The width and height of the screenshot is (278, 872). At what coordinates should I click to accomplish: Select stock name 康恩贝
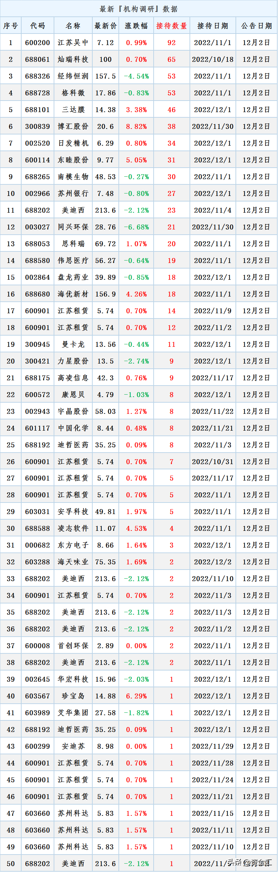tap(73, 395)
